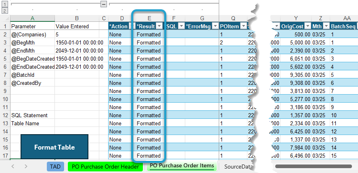Go to next sheet tab arrow
Image resolution: width=358 pixels, height=173 pixels.
26,167
